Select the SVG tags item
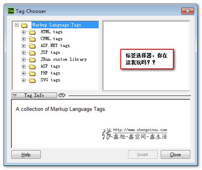The image size is (202, 170). tap(50, 80)
